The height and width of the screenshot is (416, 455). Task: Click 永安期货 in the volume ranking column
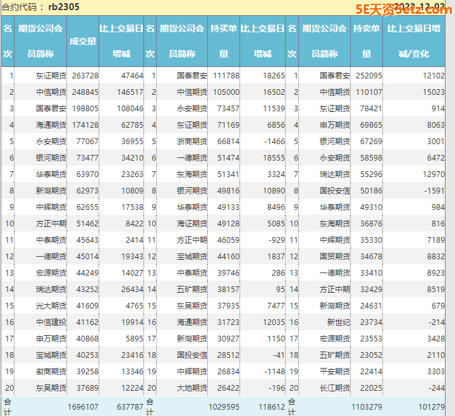tap(51, 142)
